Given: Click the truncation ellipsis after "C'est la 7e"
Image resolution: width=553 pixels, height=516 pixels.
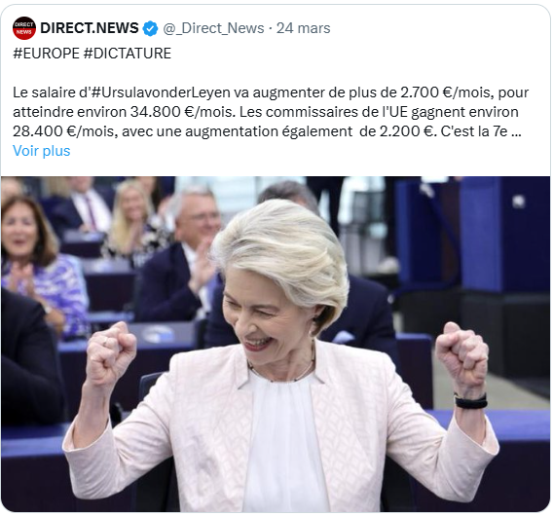Looking at the screenshot, I should pos(516,131).
